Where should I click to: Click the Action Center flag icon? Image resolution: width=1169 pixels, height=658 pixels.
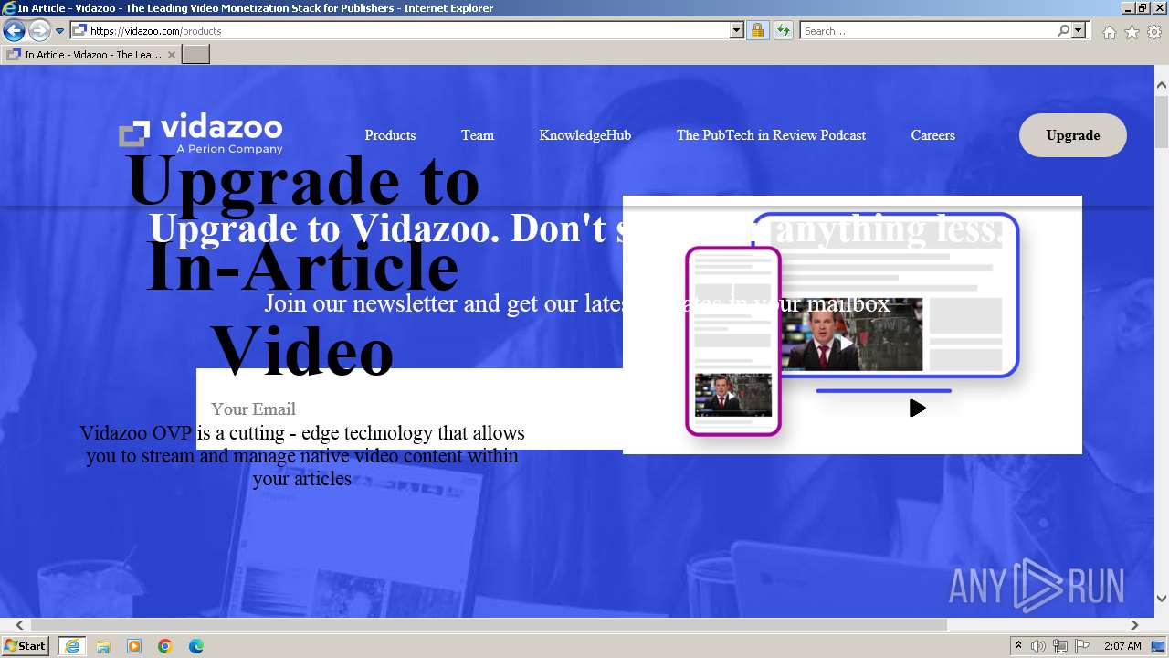[1082, 646]
